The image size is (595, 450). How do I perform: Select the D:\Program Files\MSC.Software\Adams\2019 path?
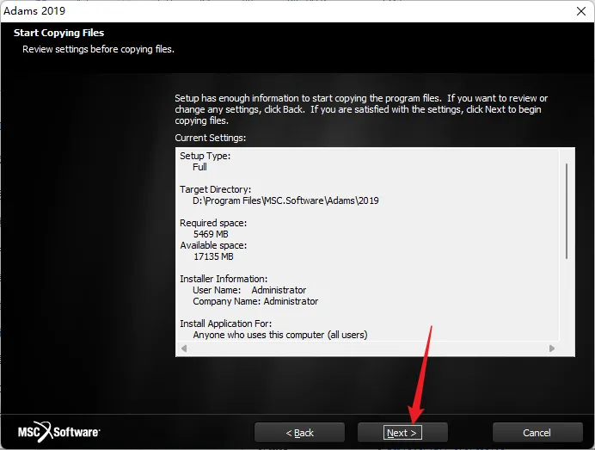[285, 200]
